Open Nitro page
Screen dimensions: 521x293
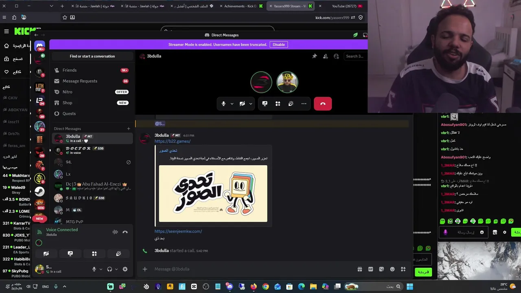tap(92, 92)
